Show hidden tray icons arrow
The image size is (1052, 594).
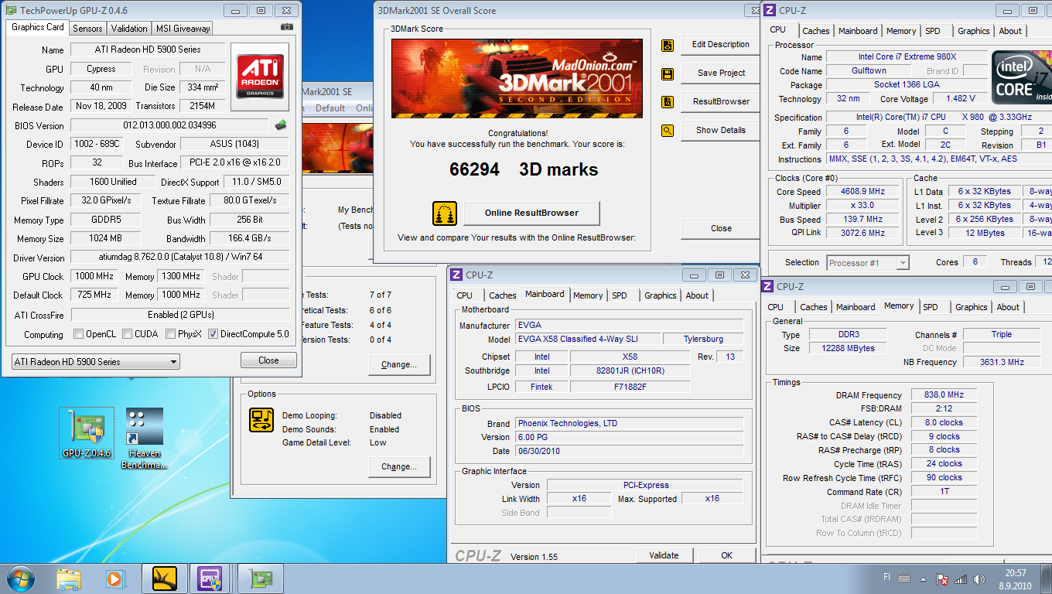point(923,579)
